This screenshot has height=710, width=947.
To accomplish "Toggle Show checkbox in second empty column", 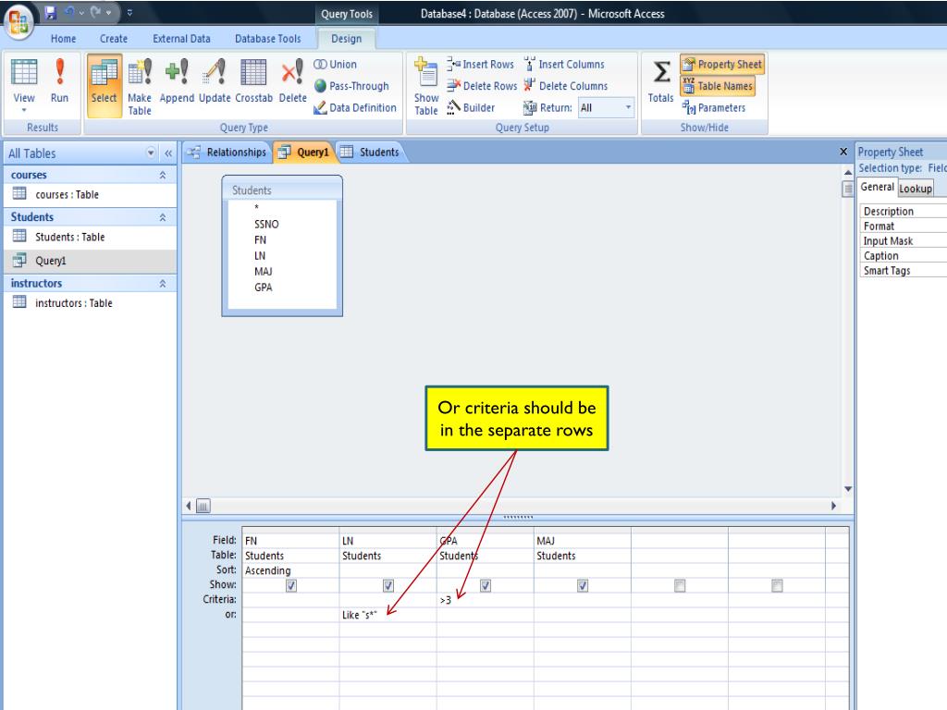I will 777,585.
